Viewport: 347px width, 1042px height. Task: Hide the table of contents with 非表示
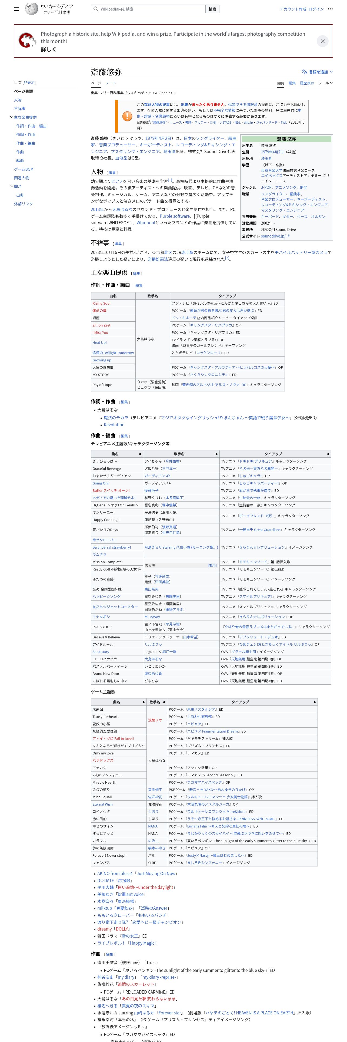pos(29,83)
